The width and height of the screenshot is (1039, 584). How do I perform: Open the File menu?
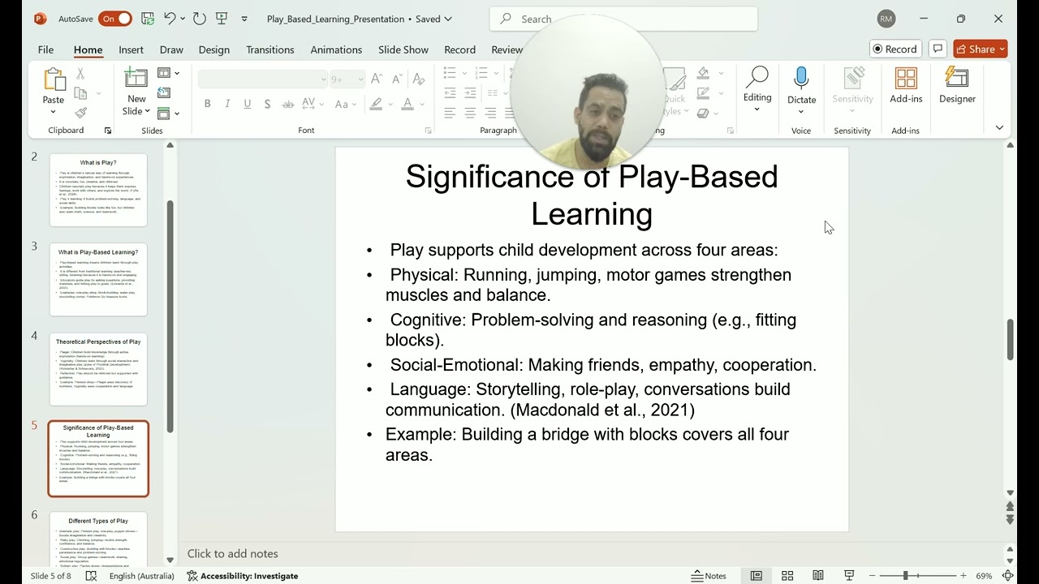point(45,49)
